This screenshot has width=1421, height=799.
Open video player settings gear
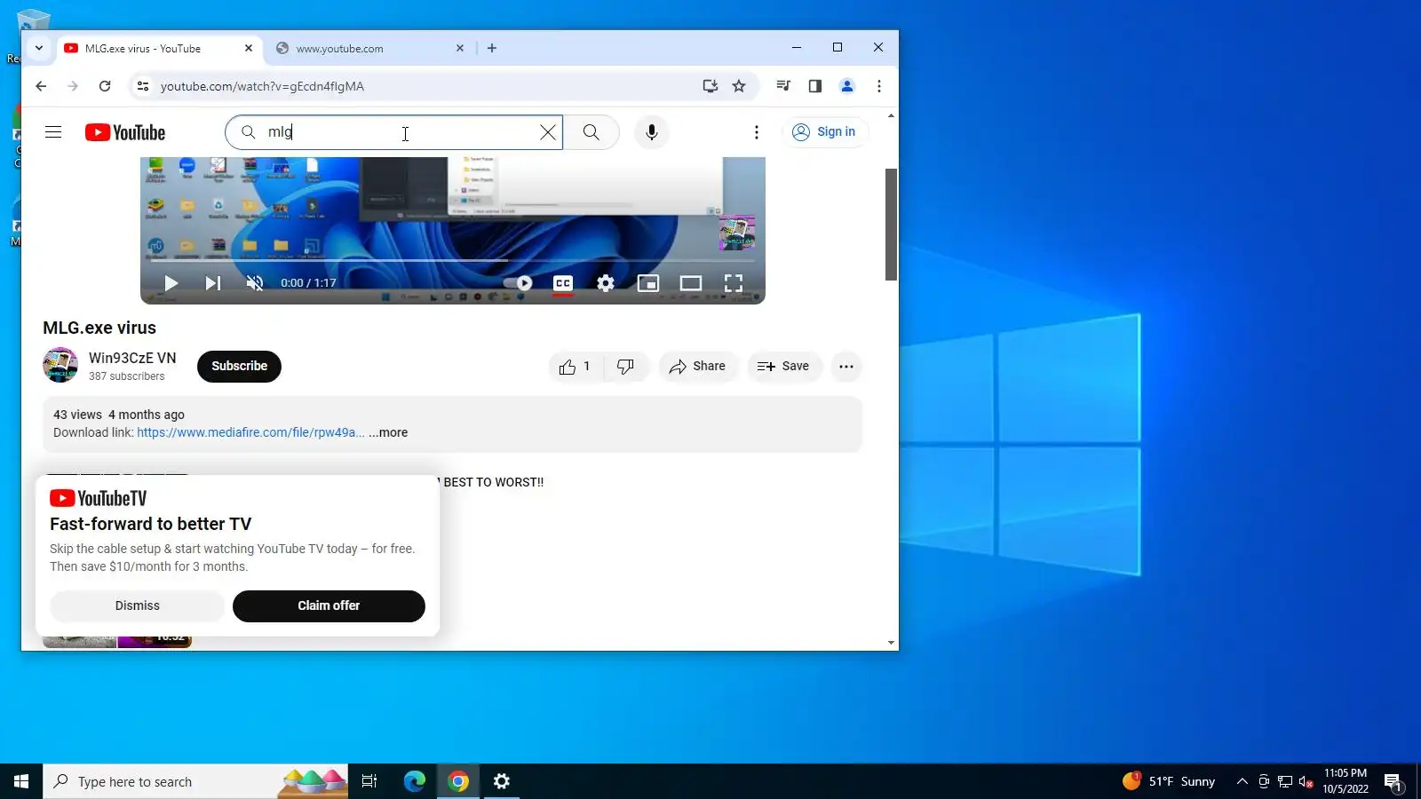tap(606, 283)
